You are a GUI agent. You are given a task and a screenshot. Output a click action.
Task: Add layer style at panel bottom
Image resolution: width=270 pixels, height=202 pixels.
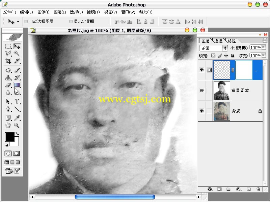tap(210, 189)
